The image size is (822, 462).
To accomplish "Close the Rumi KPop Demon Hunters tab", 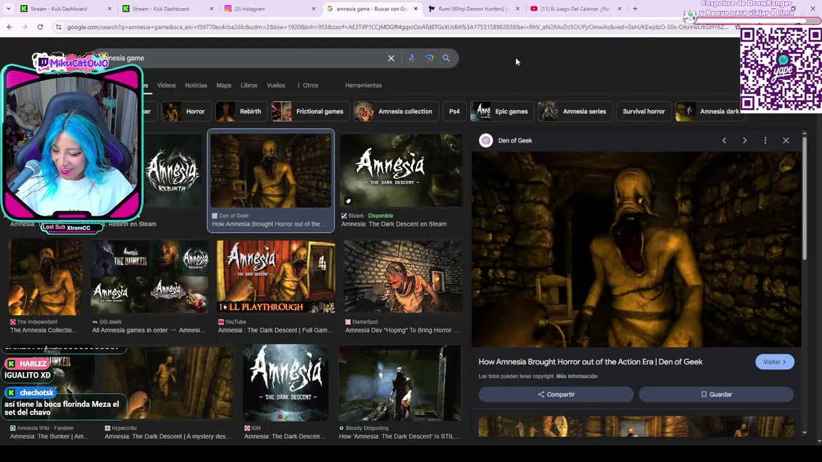I will click(x=518, y=9).
